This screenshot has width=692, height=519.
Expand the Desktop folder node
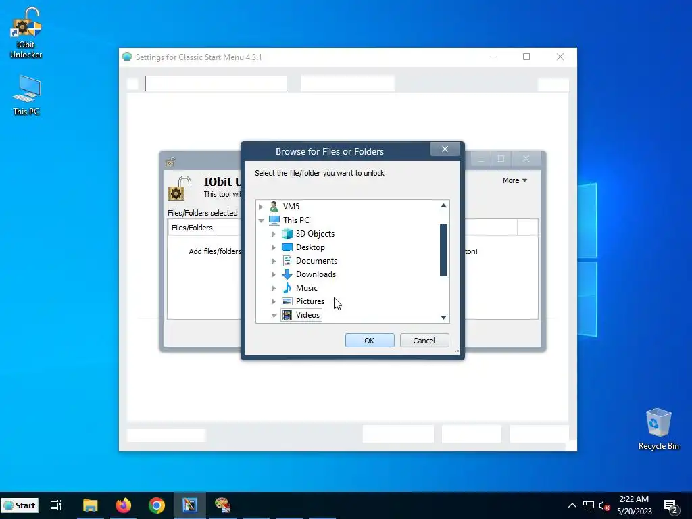(274, 247)
